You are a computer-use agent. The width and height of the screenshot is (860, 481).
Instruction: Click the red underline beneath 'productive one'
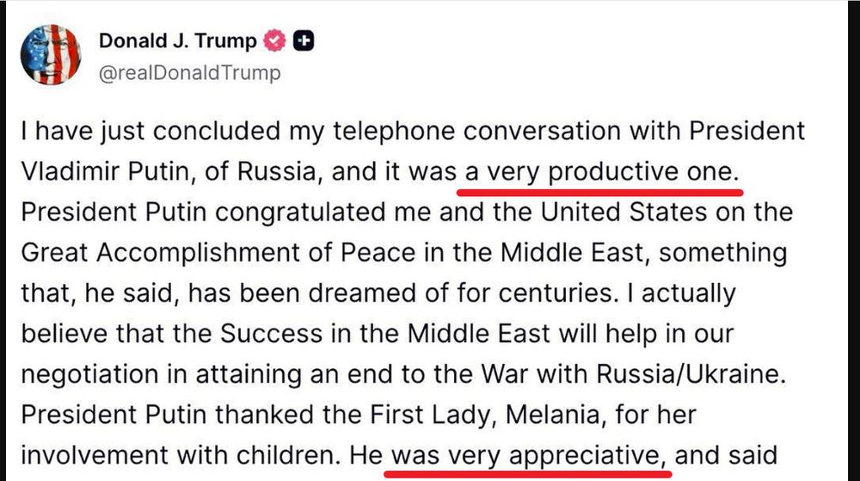coord(600,193)
